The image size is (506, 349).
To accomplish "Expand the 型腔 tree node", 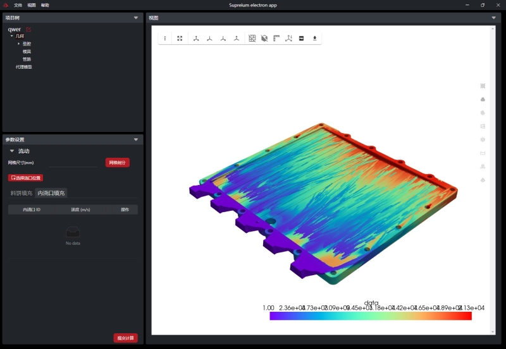I will click(19, 44).
